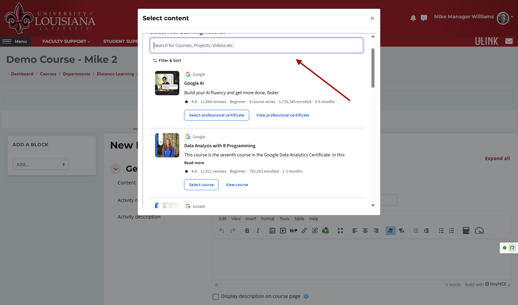This screenshot has height=305, width=518.
Task: Close the Select content dialog
Action: (x=372, y=18)
